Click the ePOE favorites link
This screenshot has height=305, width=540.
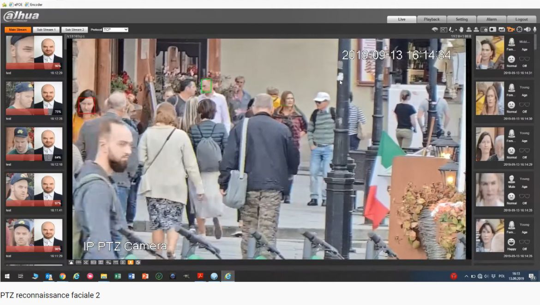tap(16, 5)
